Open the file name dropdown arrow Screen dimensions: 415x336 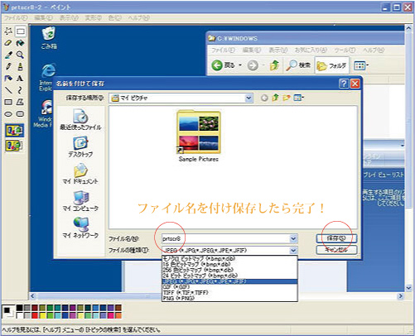[293, 238]
